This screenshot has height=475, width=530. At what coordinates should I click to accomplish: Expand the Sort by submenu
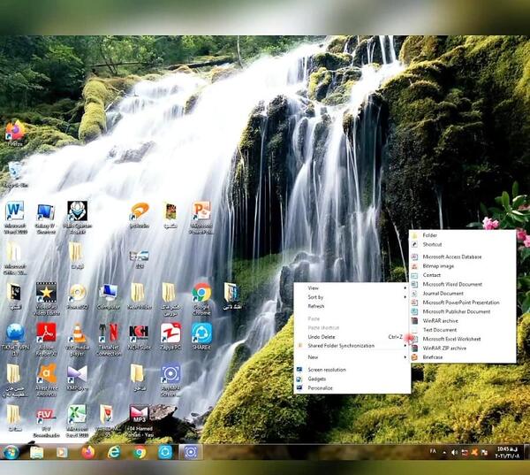[x=352, y=297]
